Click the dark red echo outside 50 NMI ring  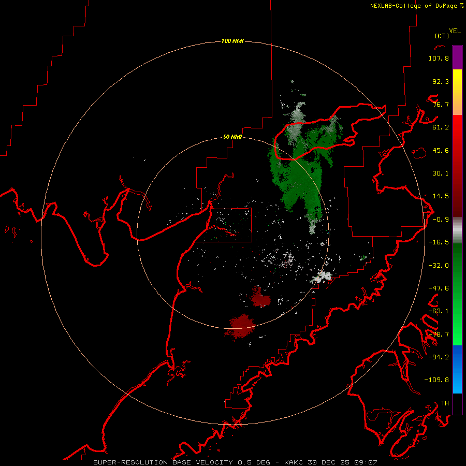(x=240, y=326)
